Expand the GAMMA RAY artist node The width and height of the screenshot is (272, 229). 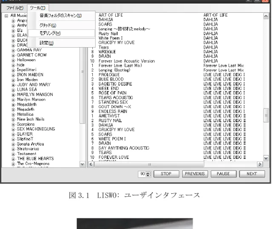point(13,51)
